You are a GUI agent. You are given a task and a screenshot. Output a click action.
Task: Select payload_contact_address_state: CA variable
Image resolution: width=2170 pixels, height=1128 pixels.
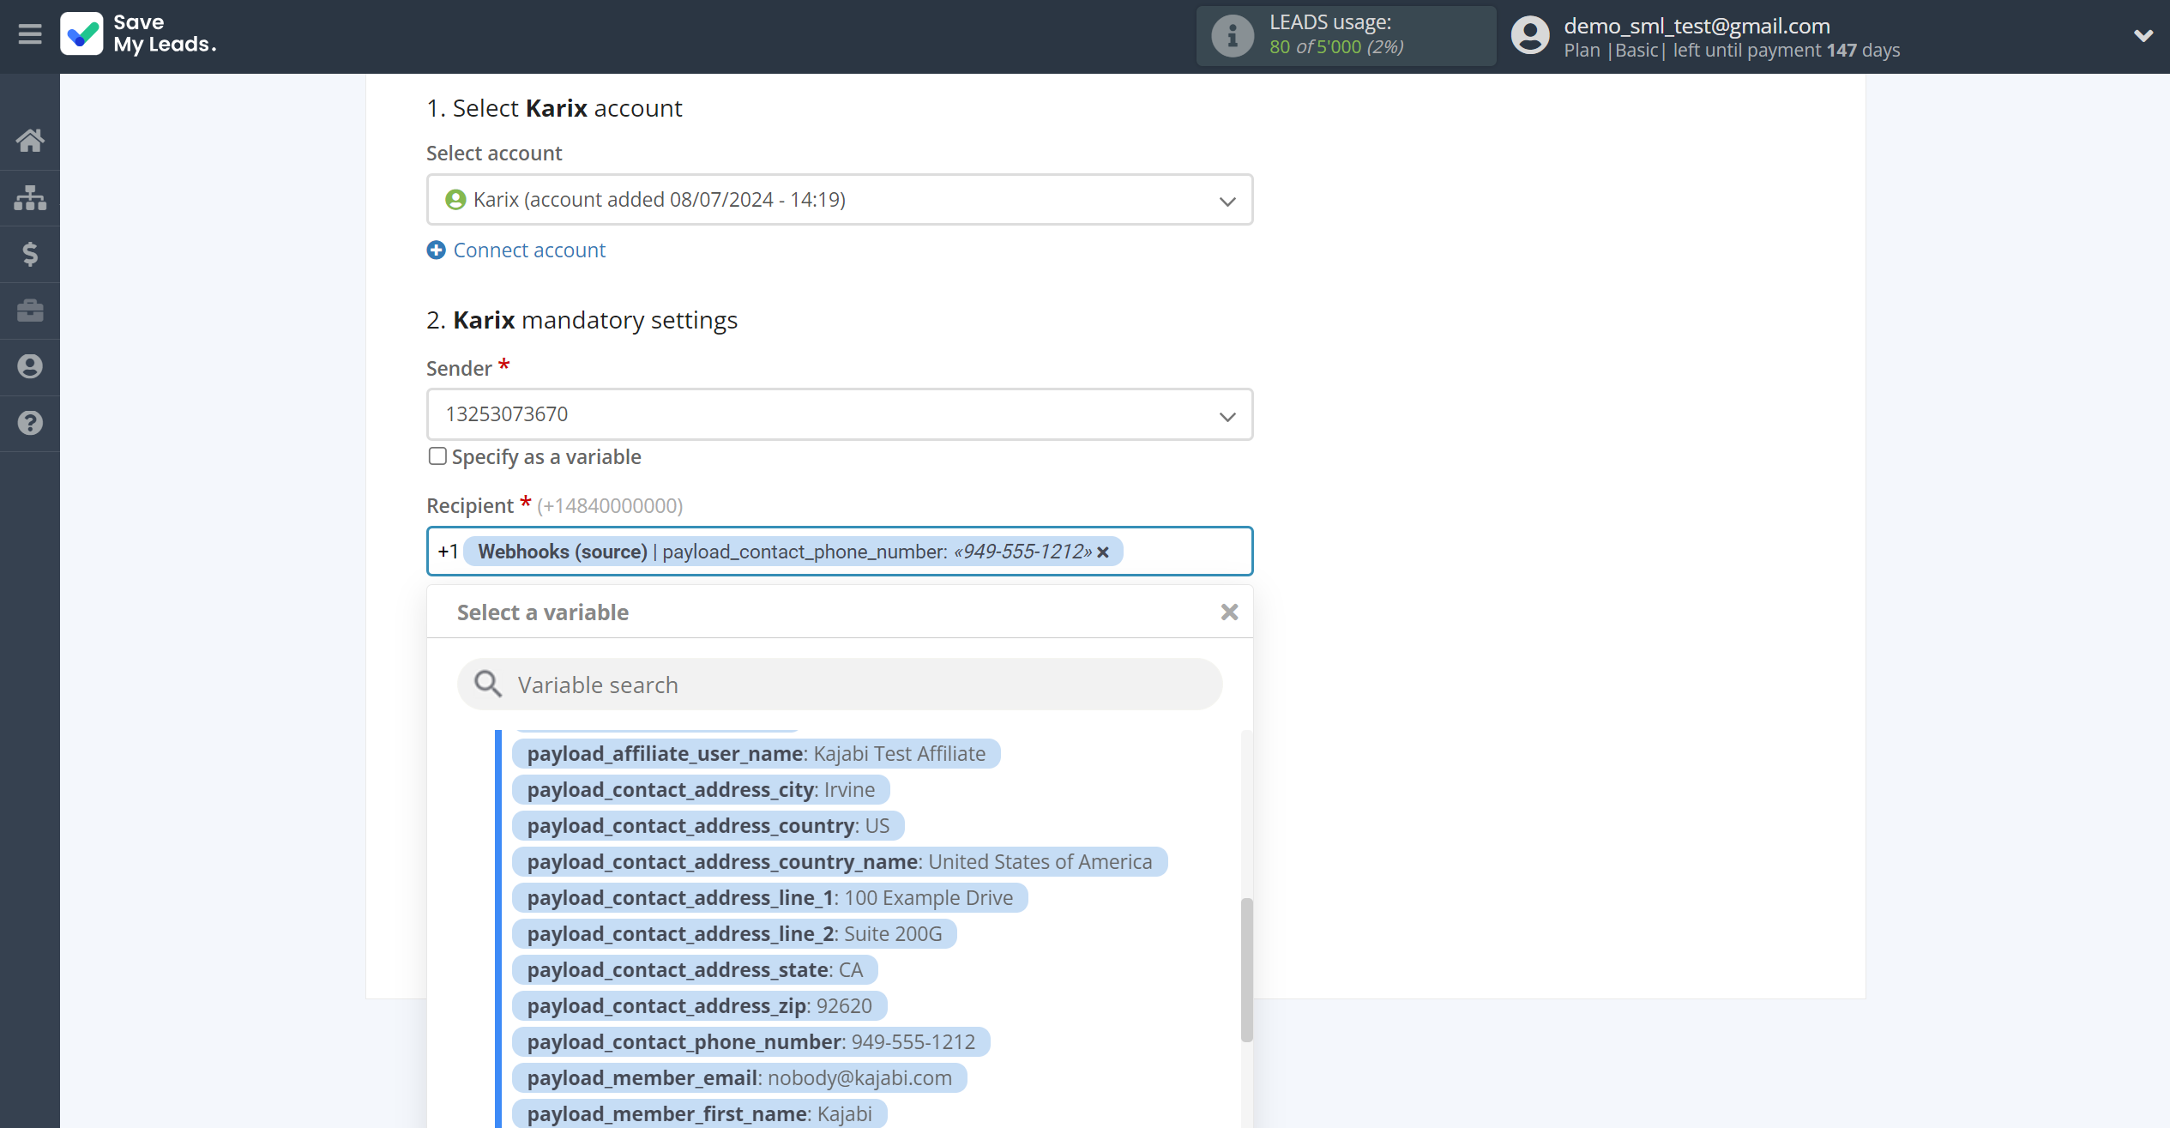(x=695, y=970)
